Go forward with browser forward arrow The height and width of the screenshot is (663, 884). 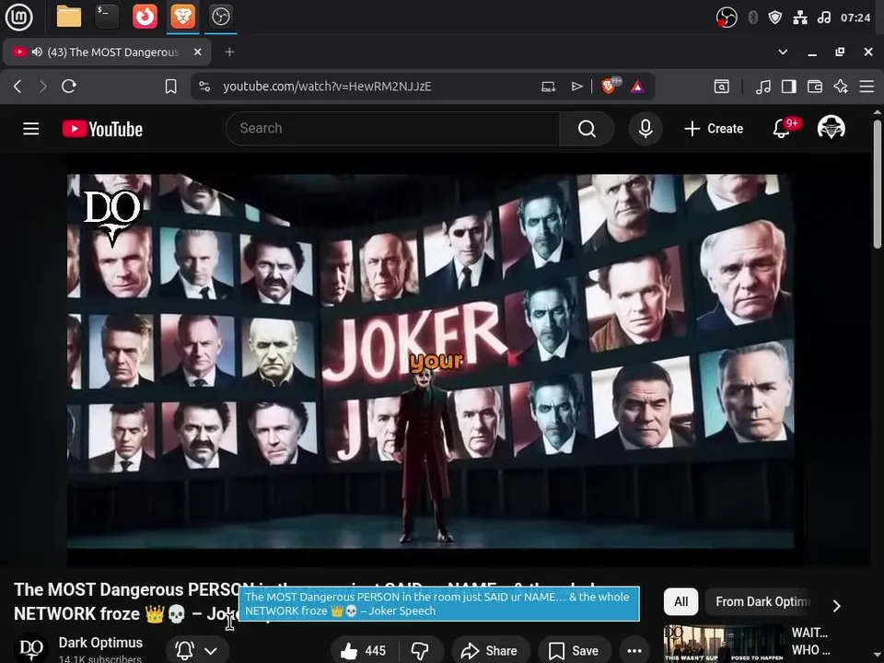click(x=43, y=87)
